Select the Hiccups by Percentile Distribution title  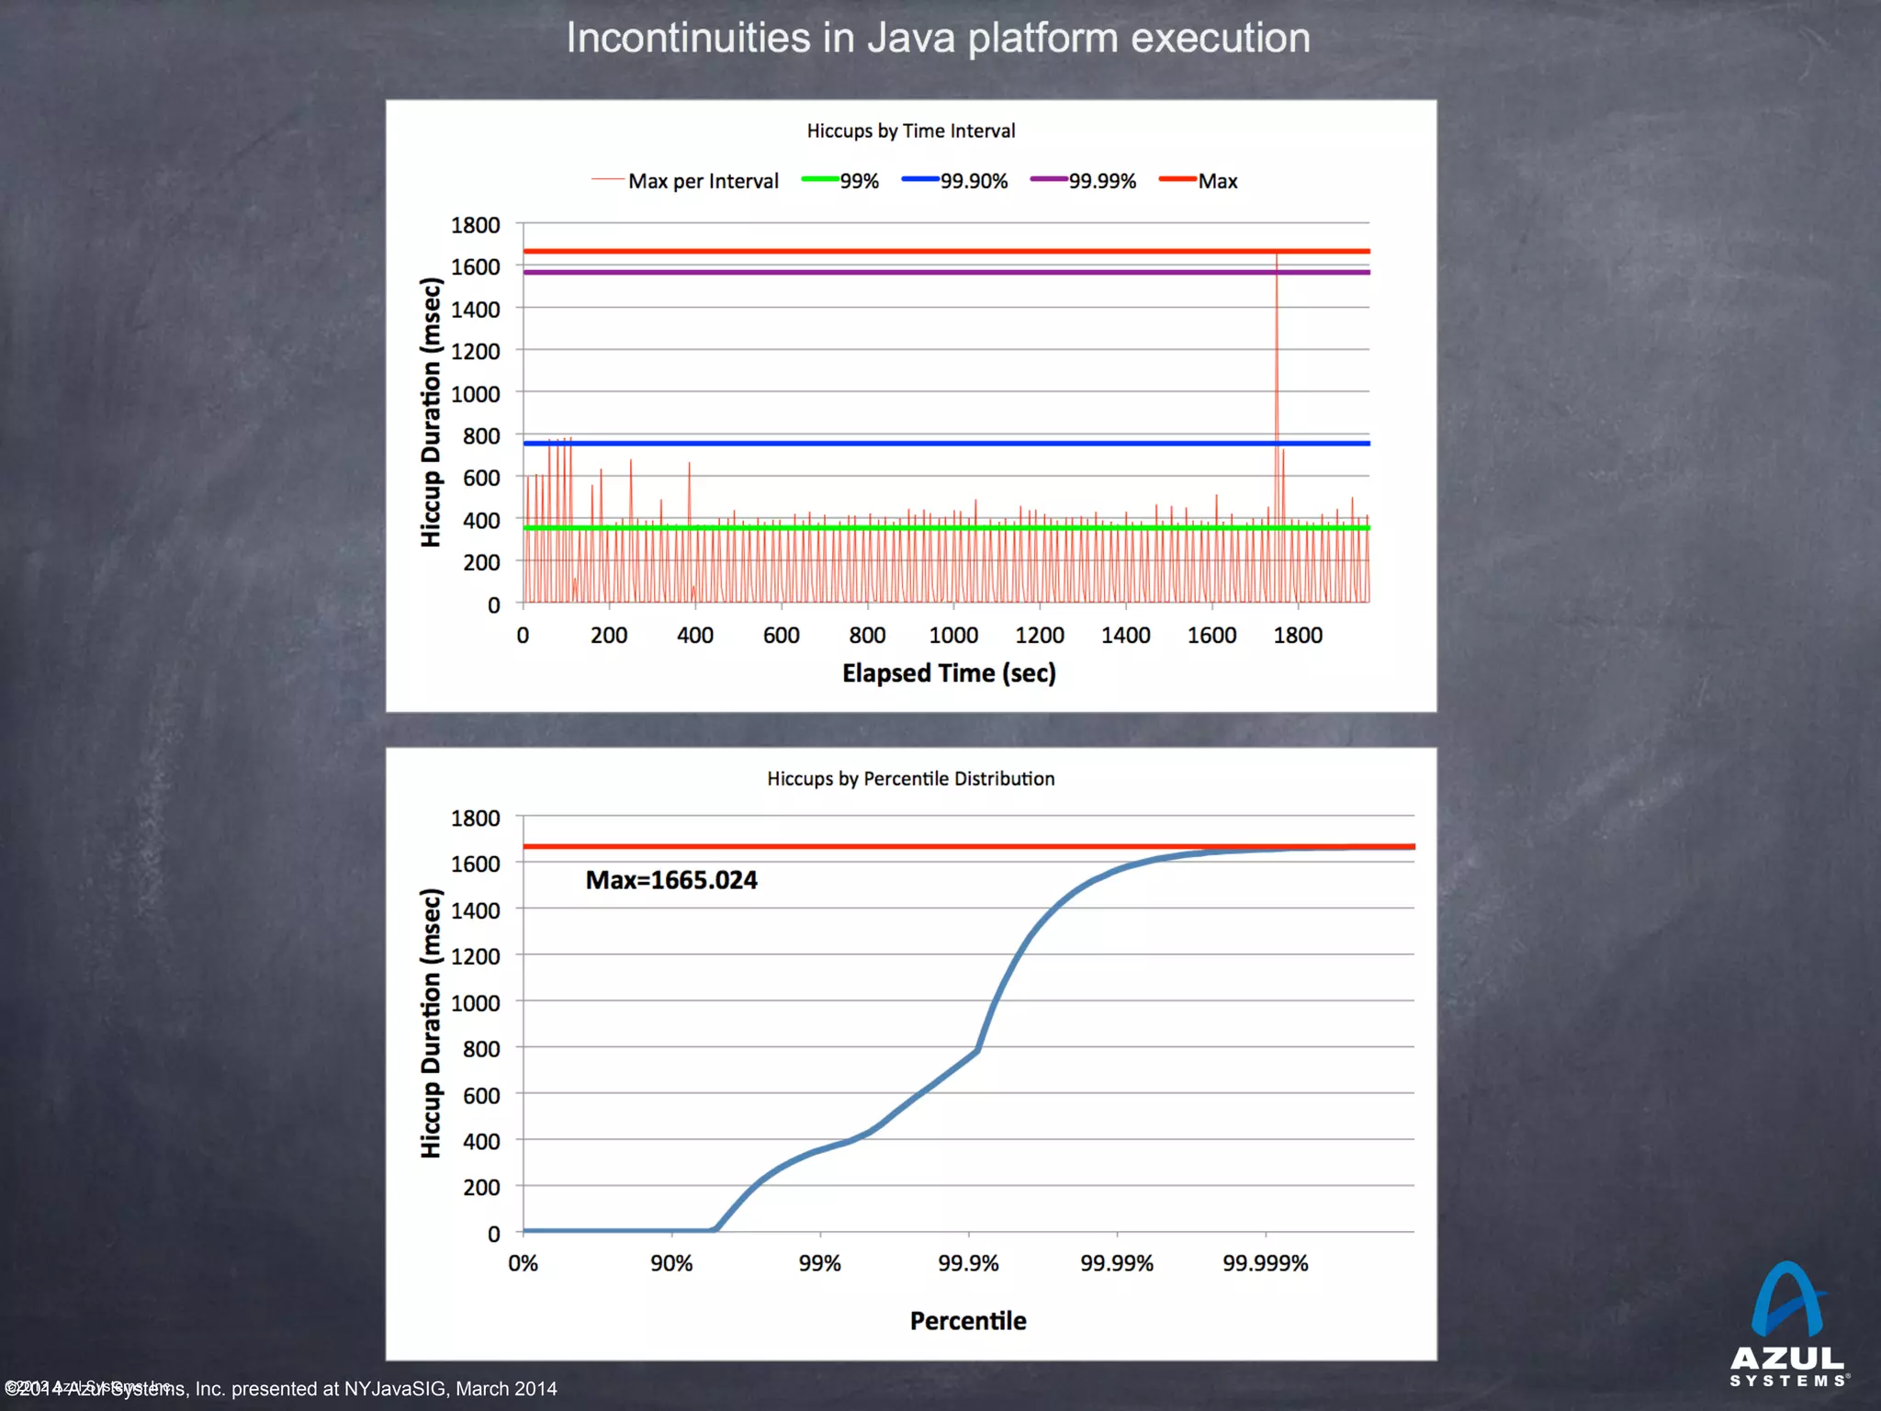910,779
